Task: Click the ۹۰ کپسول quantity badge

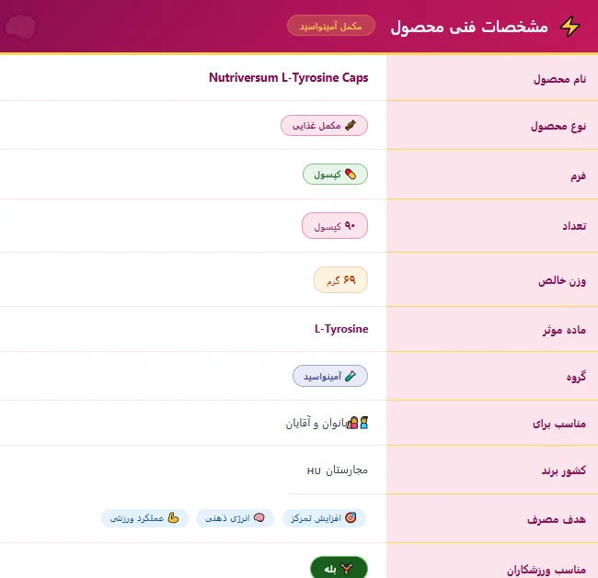Action: pos(335,225)
